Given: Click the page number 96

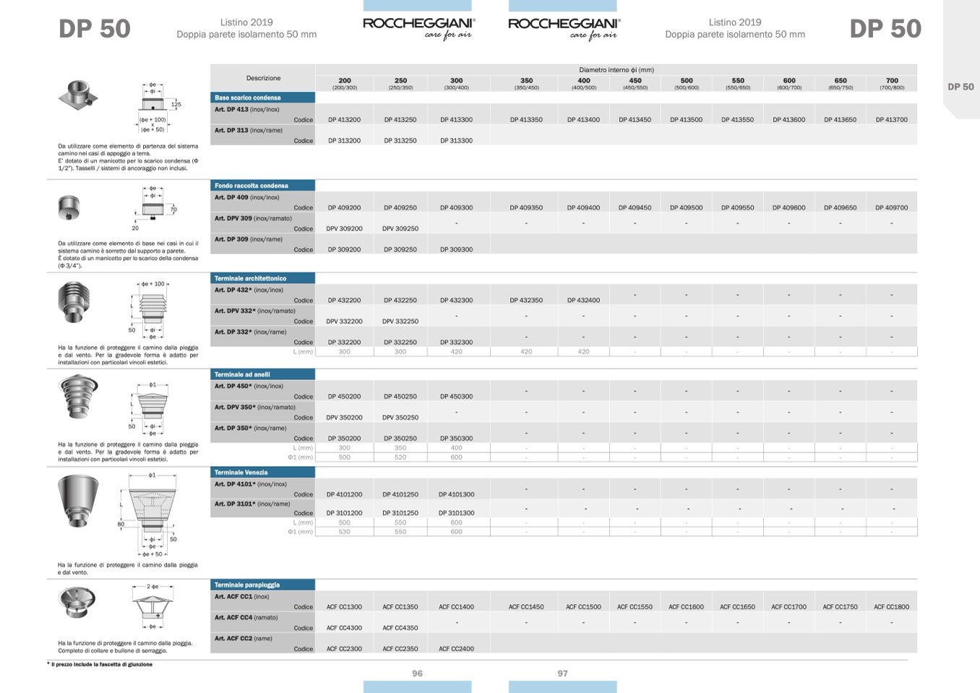Looking at the screenshot, I should point(417,673).
